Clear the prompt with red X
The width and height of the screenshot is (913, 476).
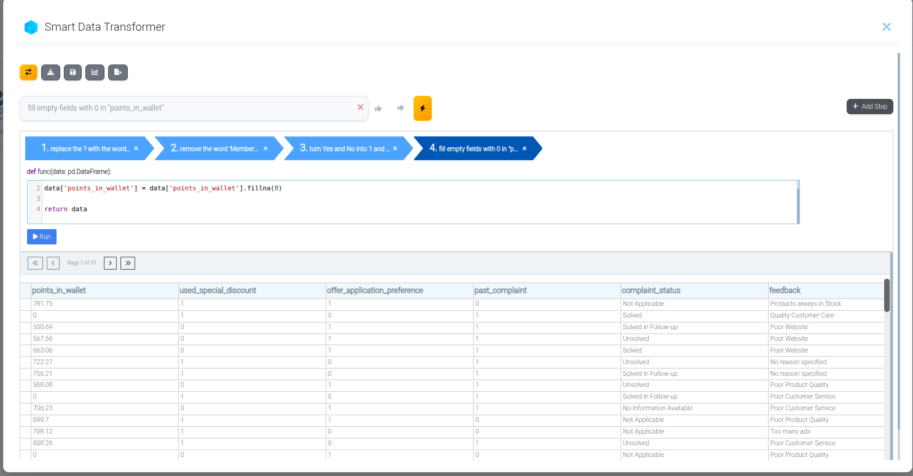[x=361, y=107]
